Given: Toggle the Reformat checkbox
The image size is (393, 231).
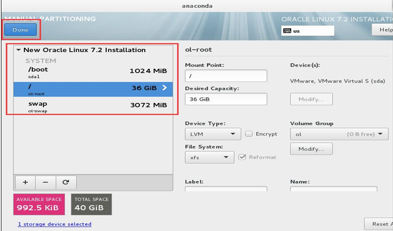Looking at the screenshot, I should tap(242, 157).
